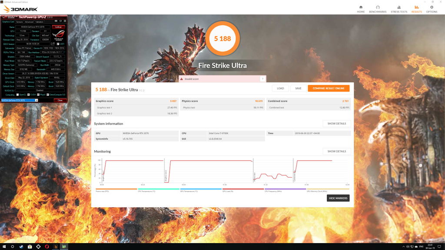Open Windows notification center
This screenshot has height=250, width=445.
coord(439,247)
